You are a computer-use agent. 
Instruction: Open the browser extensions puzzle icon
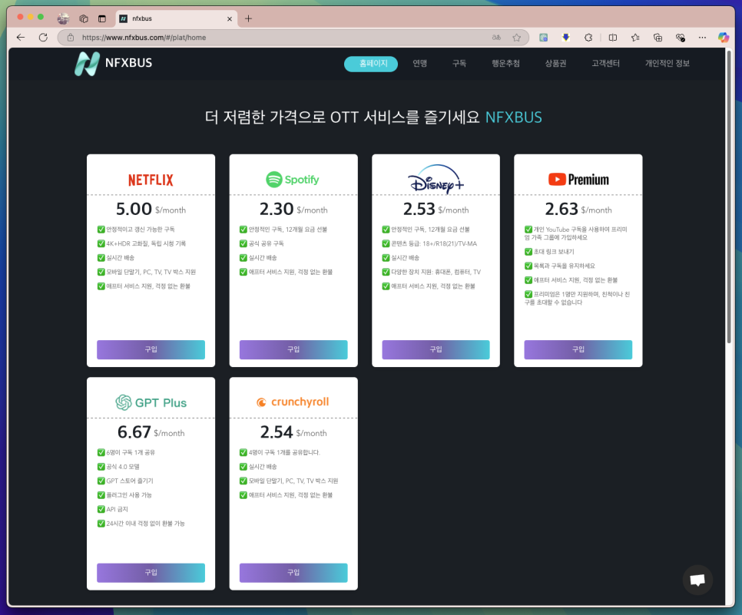click(588, 38)
